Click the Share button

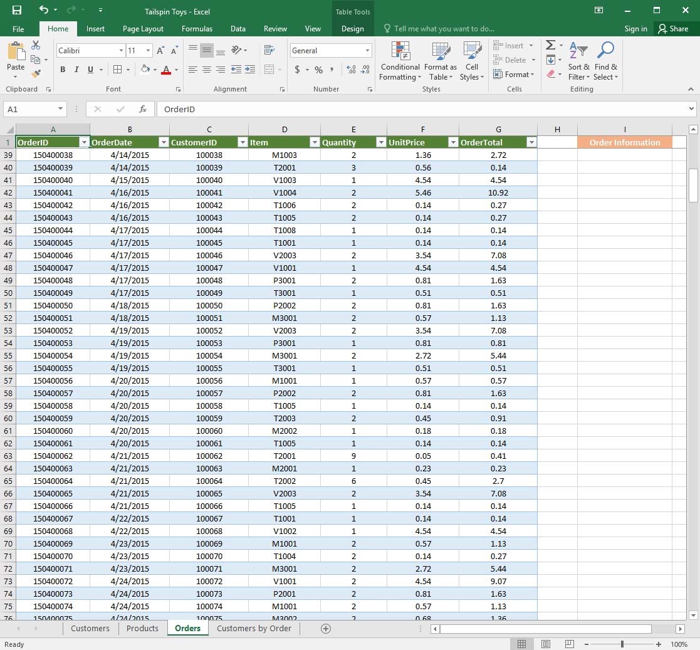click(673, 29)
